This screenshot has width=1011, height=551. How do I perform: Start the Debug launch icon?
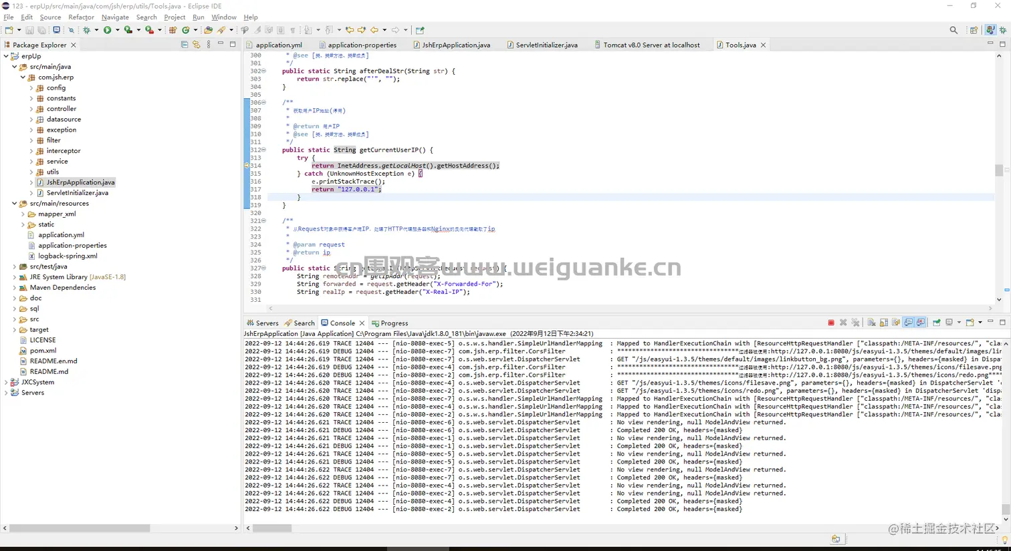coord(86,30)
